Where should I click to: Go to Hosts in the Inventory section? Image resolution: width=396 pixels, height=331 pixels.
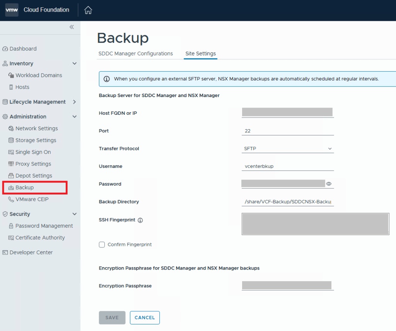pyautogui.click(x=22, y=87)
